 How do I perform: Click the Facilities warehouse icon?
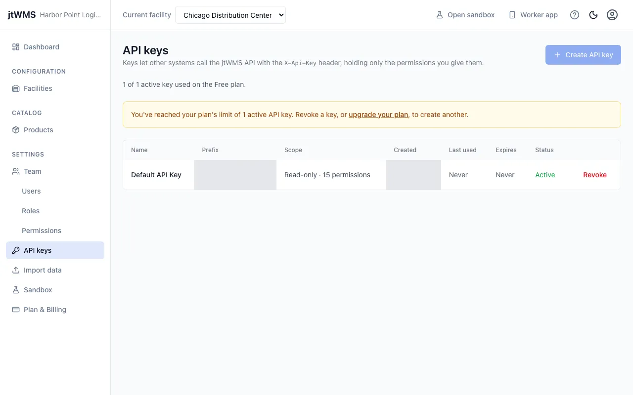point(16,88)
